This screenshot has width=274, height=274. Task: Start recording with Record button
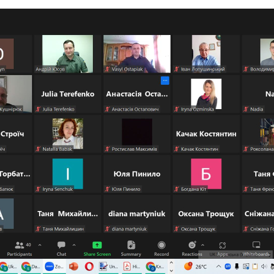point(161,249)
